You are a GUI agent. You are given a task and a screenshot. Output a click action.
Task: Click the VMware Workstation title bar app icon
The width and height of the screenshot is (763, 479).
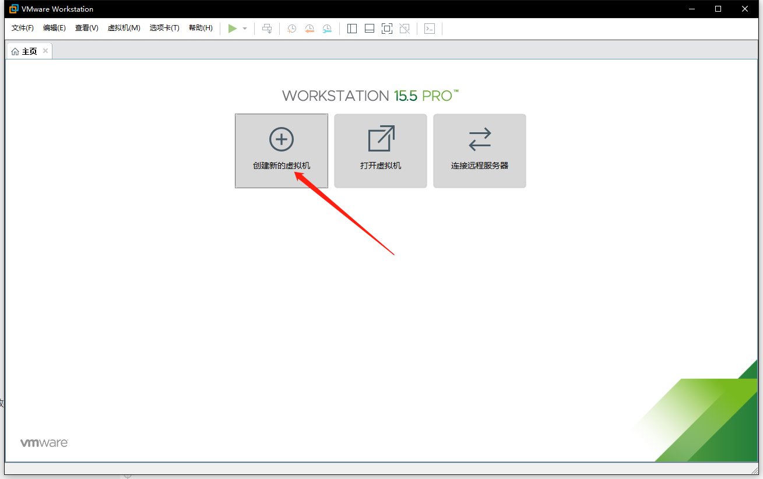(14, 9)
